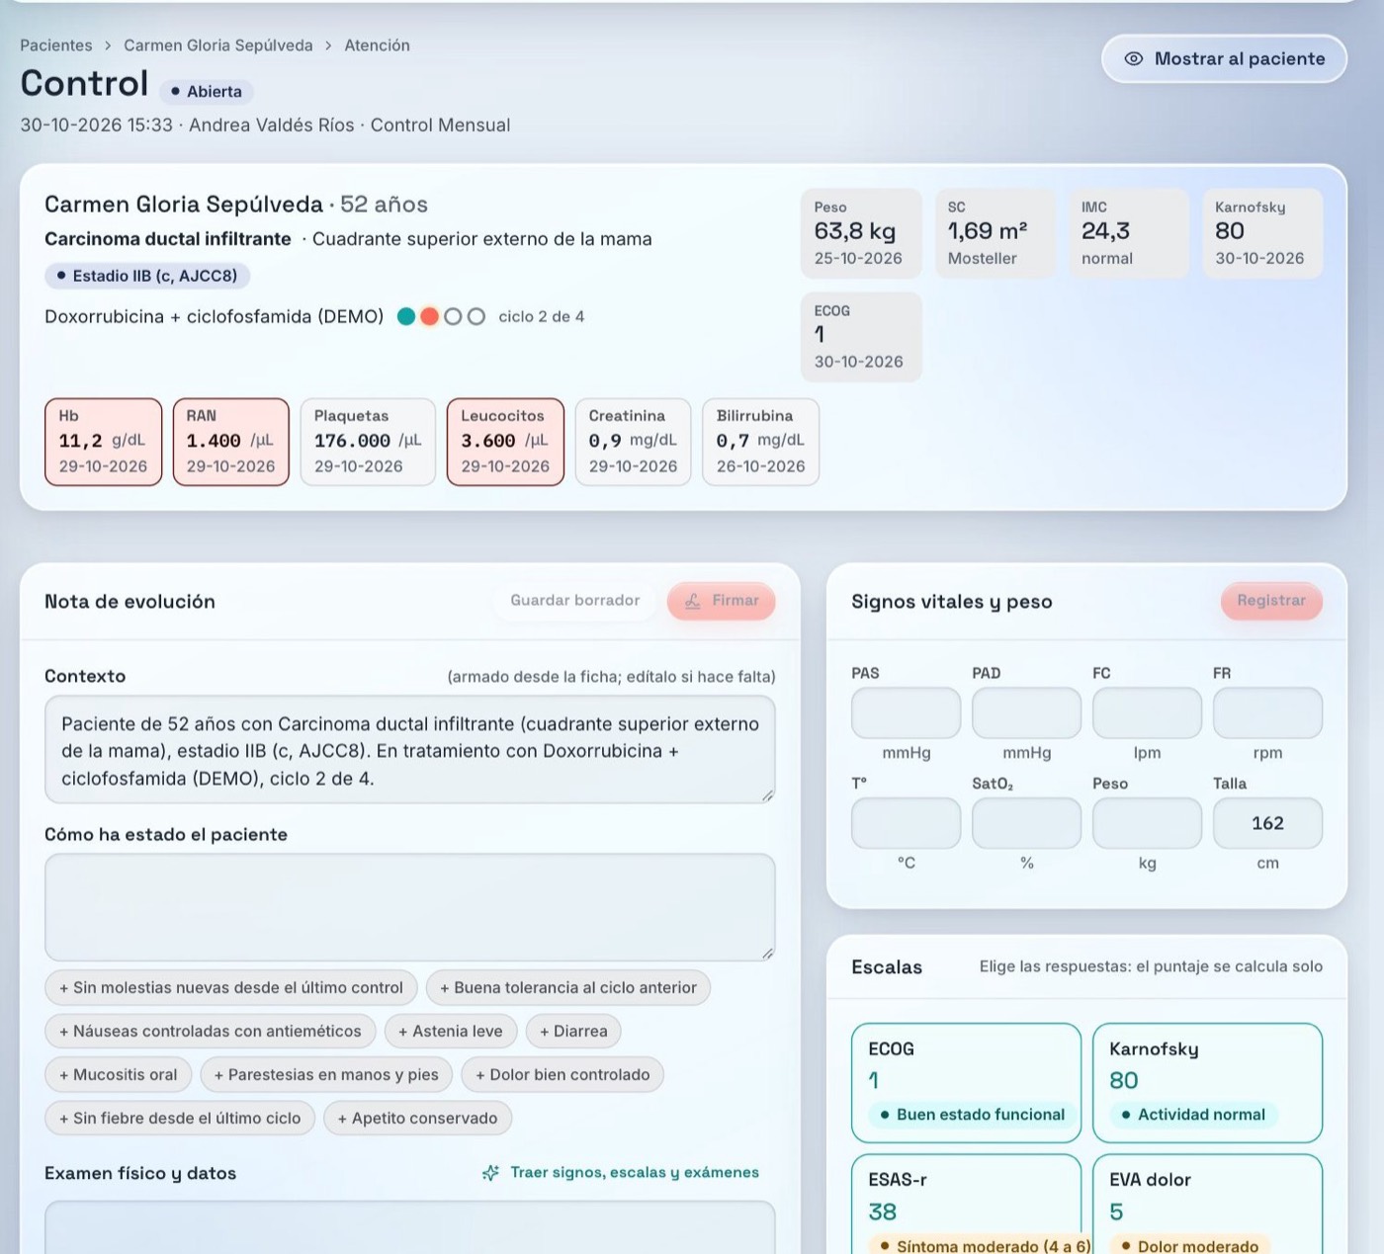The image size is (1384, 1254).
Task: Click the Talla field showing 162
Action: click(1267, 823)
